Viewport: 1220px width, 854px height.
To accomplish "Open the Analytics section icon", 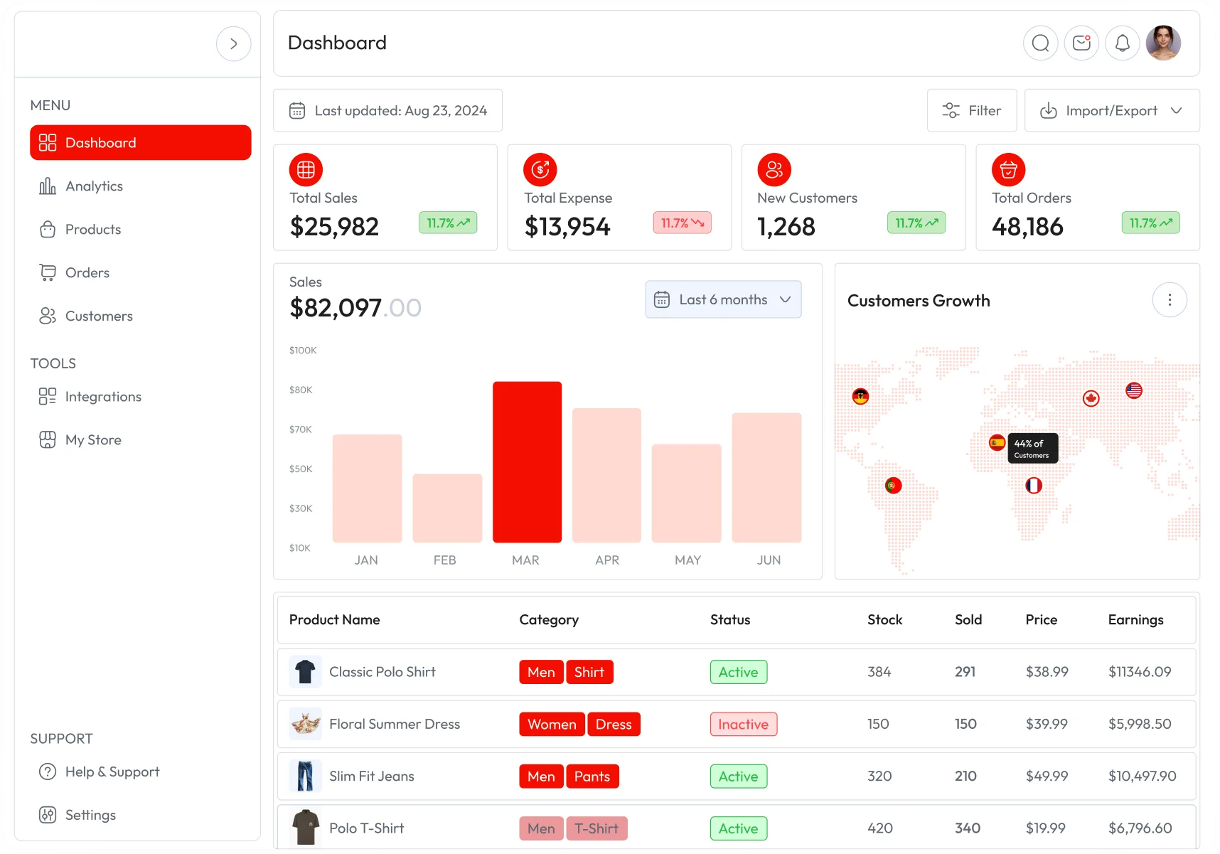I will (48, 186).
